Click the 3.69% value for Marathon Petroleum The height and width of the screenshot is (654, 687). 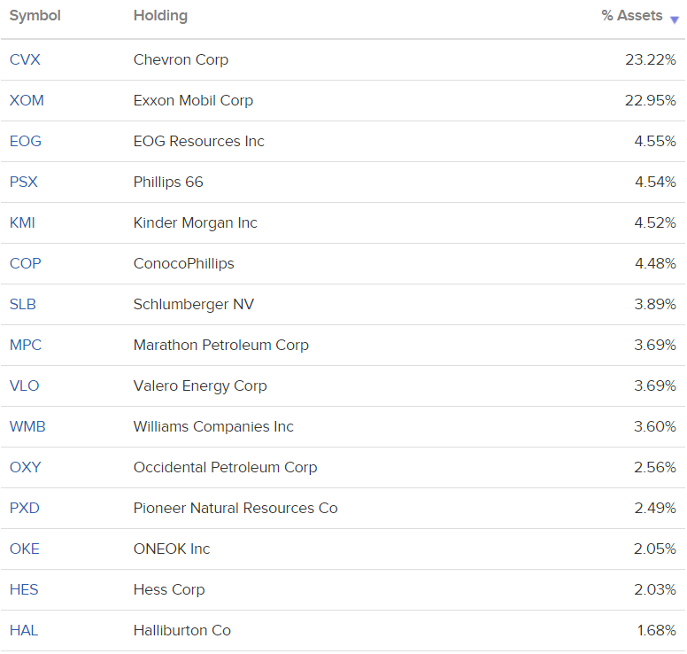[655, 346]
